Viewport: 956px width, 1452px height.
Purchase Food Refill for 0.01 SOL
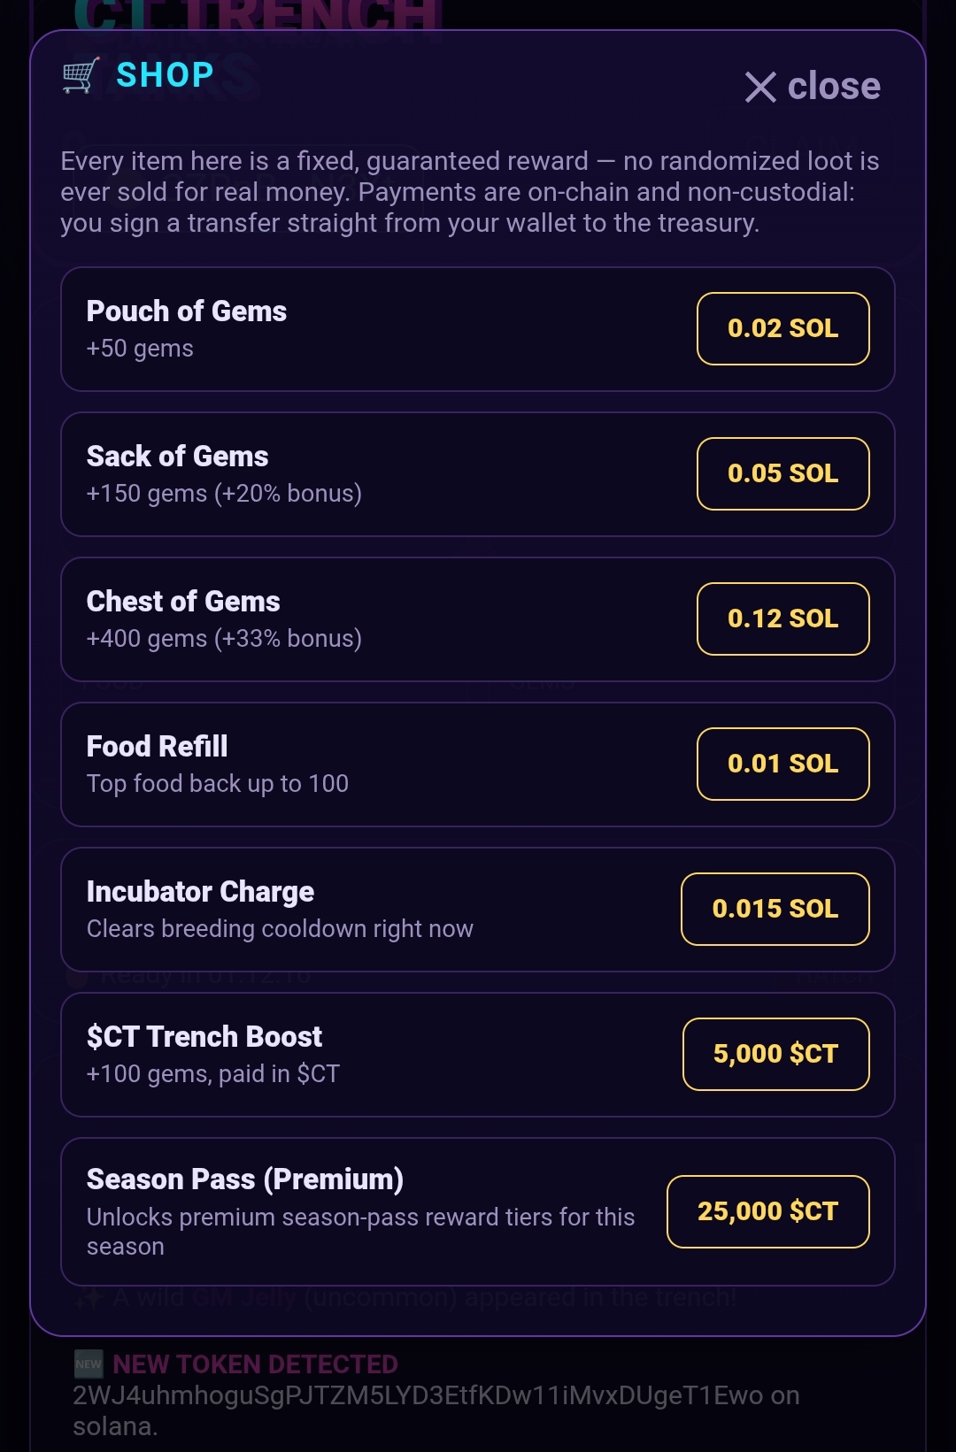783,764
